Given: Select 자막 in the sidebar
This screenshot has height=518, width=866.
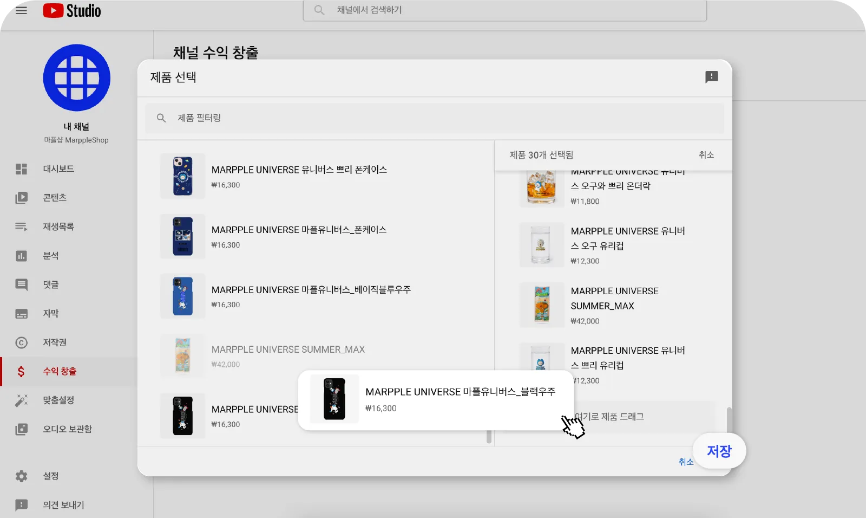Looking at the screenshot, I should tap(51, 314).
